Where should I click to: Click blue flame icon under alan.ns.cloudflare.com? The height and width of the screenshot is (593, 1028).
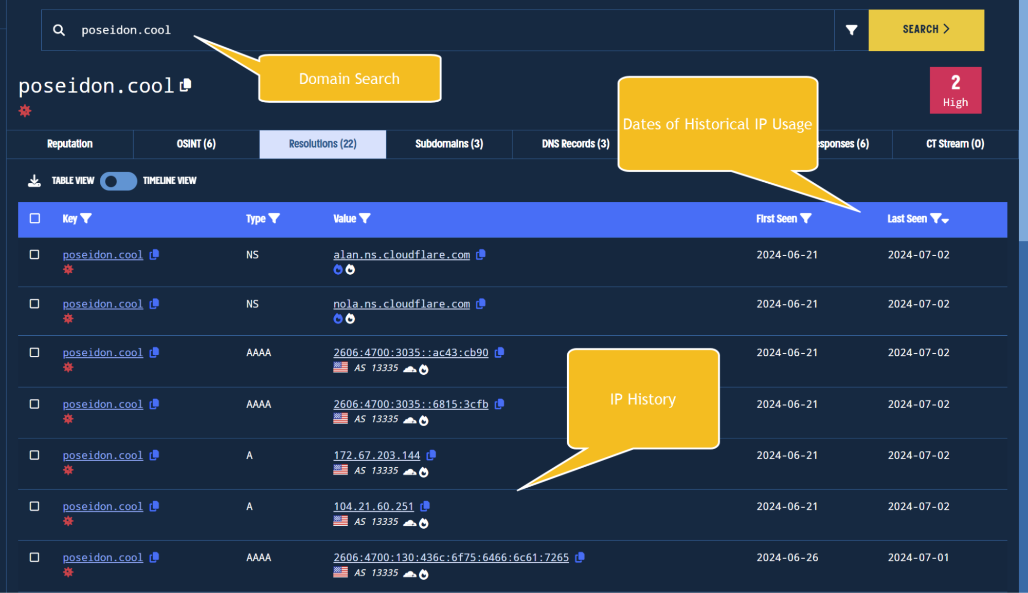click(338, 270)
